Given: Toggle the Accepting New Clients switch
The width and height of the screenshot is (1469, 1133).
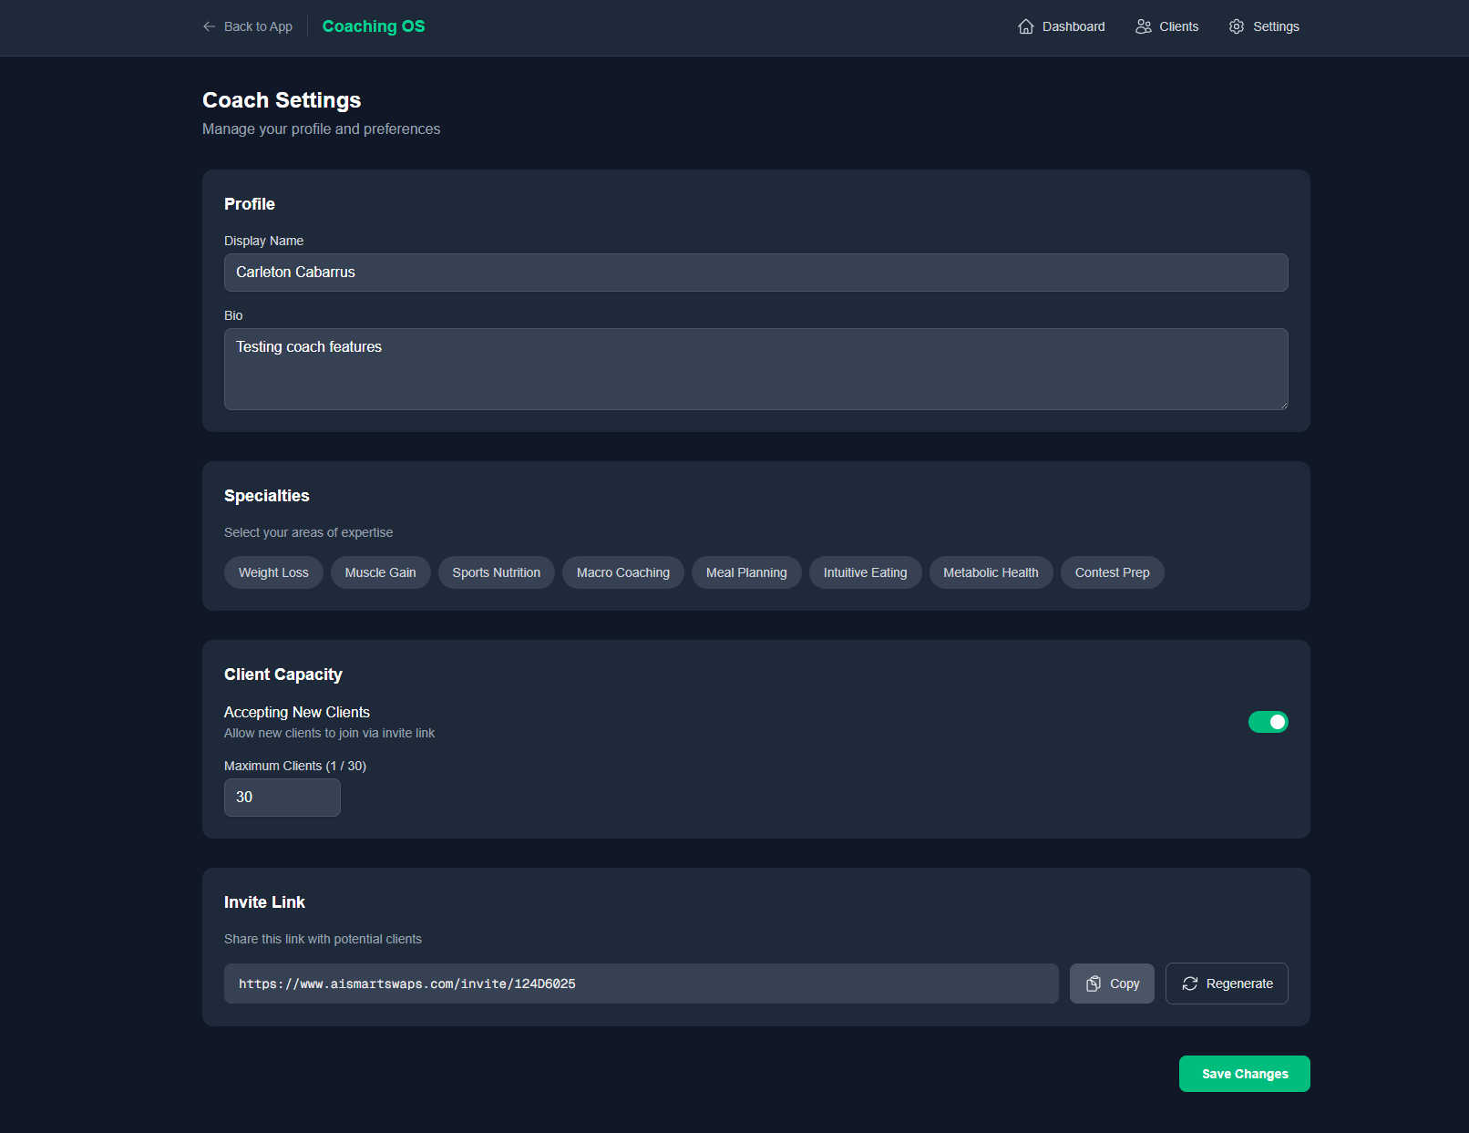Looking at the screenshot, I should click(1268, 721).
